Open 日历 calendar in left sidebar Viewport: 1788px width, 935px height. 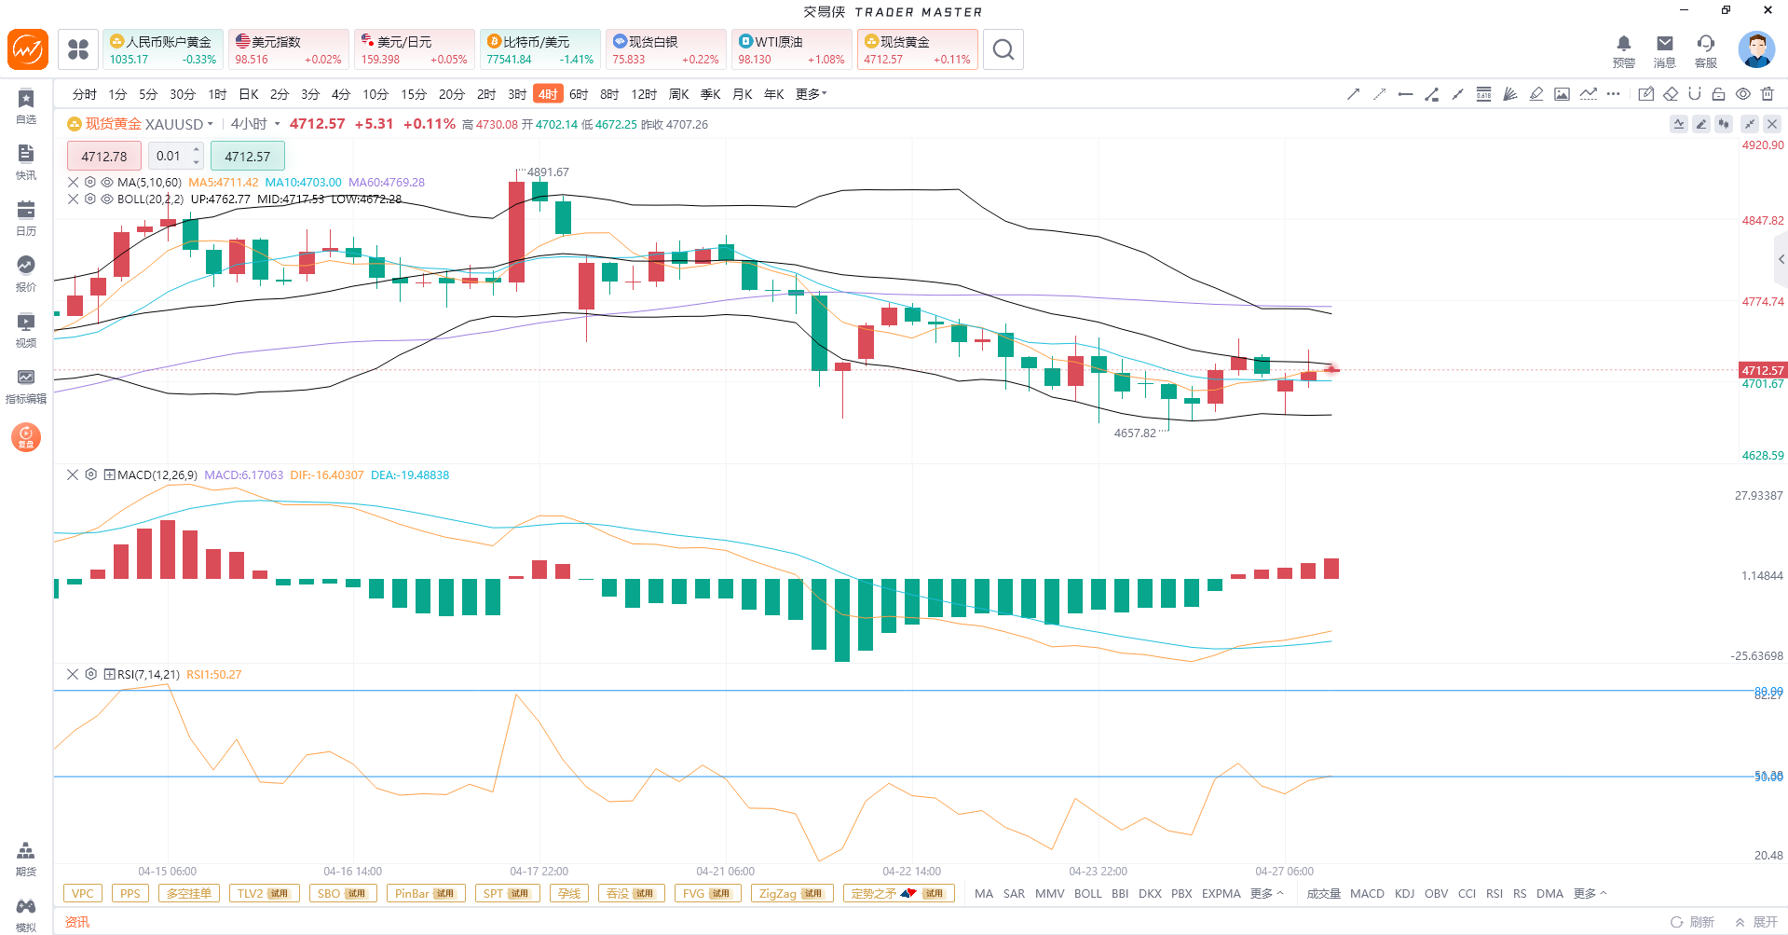(26, 218)
